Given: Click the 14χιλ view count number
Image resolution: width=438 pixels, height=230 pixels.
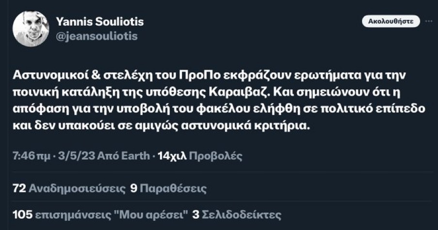Looking at the screenshot, I should point(172,156).
